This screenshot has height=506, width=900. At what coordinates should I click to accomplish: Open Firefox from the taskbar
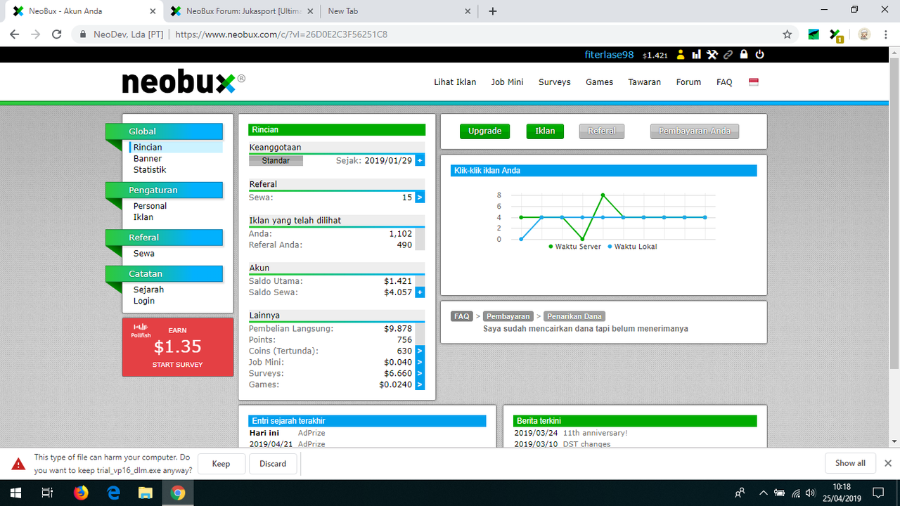pyautogui.click(x=81, y=493)
